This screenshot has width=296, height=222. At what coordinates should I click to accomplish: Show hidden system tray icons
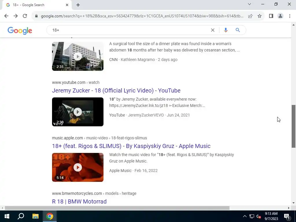point(245,216)
